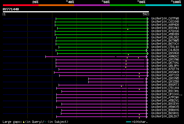Viewport: 184px width, 124px height.
Task: Click the yellow gap marker below Q9SHG8 bar
Action: pos(129,55)
